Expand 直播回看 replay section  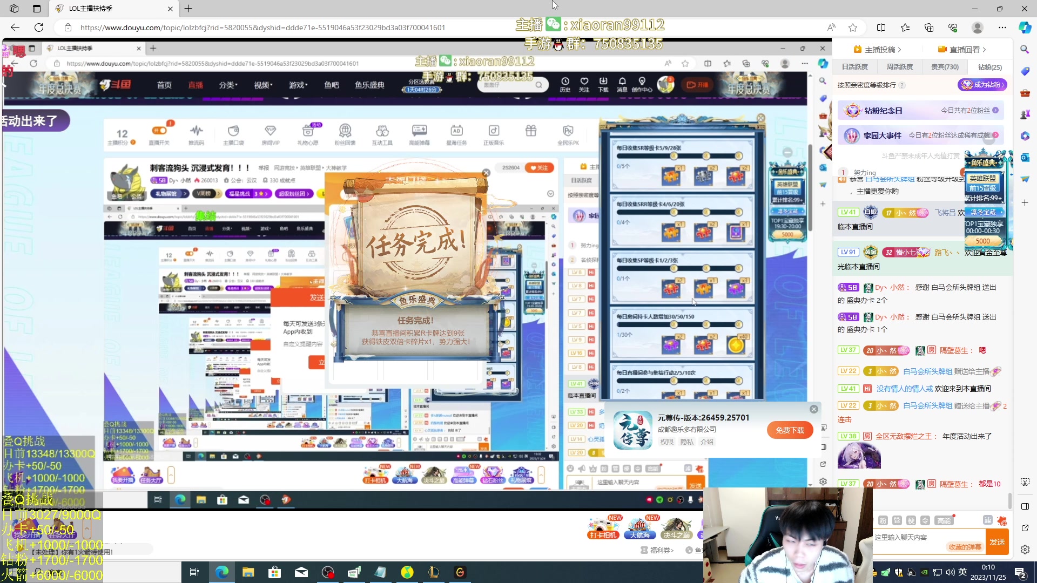pos(962,50)
